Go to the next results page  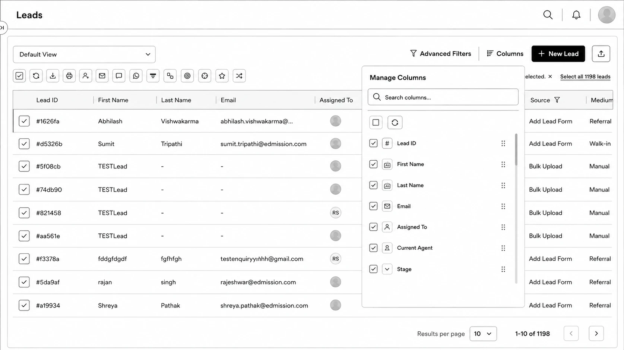click(x=596, y=334)
